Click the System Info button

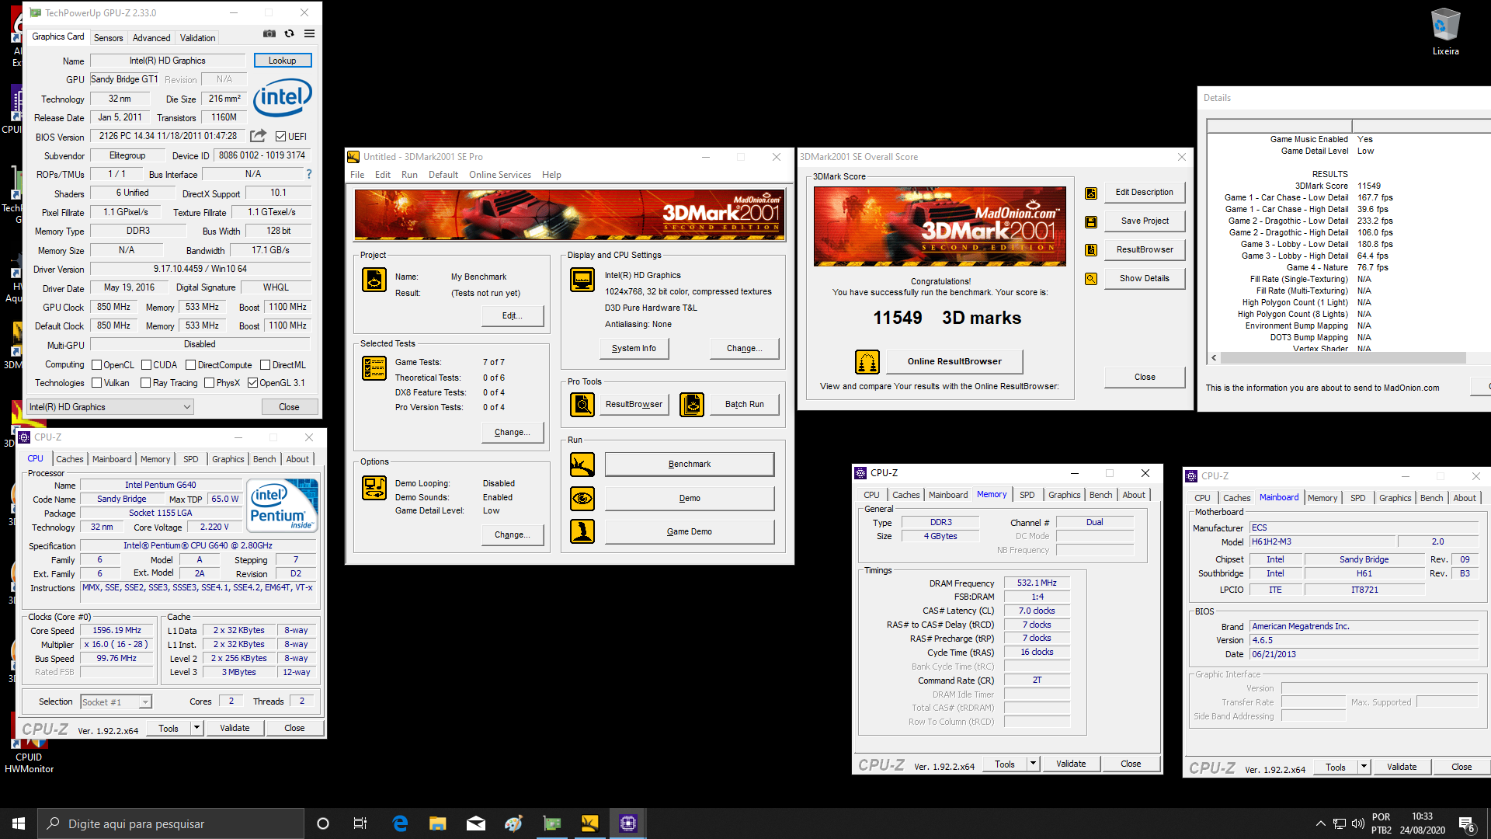[634, 348]
